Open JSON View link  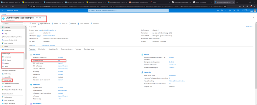[249, 27]
